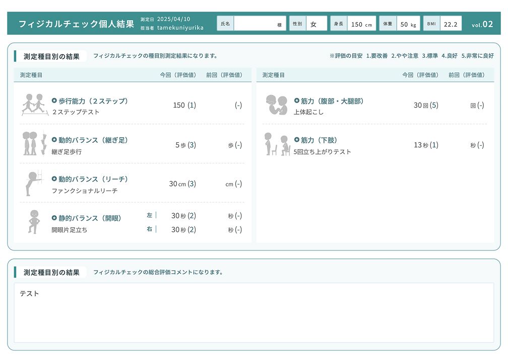Select the 体重 weight value box

408,24
